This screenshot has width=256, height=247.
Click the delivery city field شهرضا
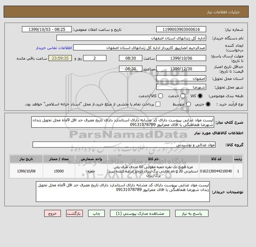tap(181, 87)
